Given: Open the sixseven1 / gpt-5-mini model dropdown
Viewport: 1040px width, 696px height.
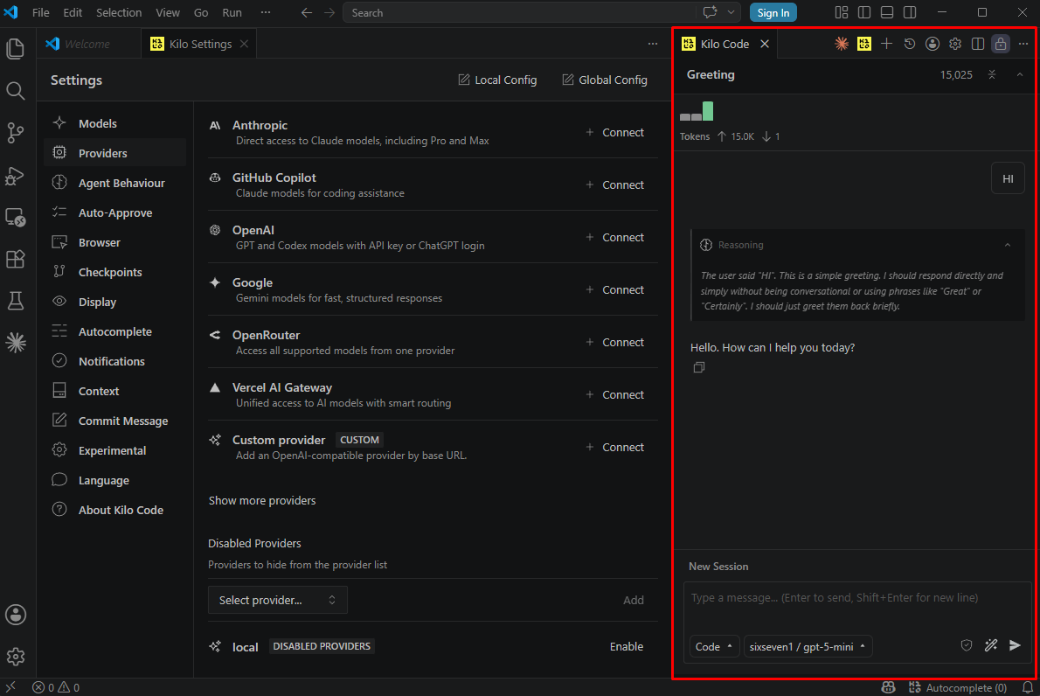Looking at the screenshot, I should point(808,647).
